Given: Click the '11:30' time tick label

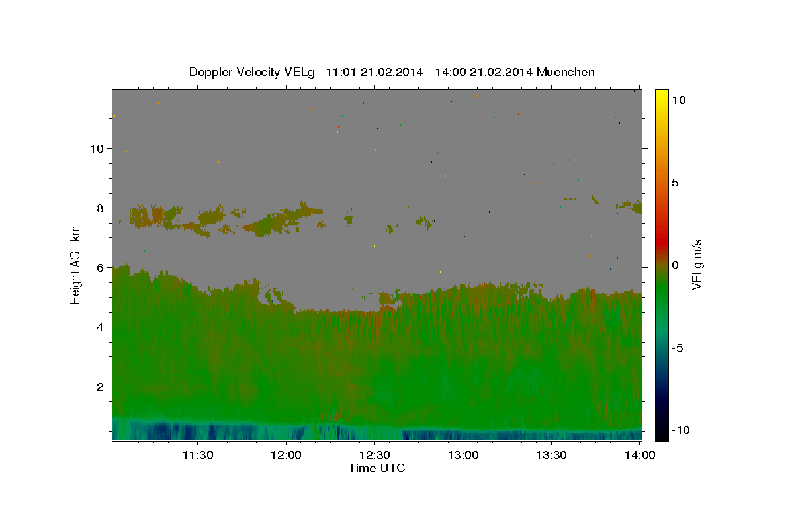Looking at the screenshot, I should 197,455.
